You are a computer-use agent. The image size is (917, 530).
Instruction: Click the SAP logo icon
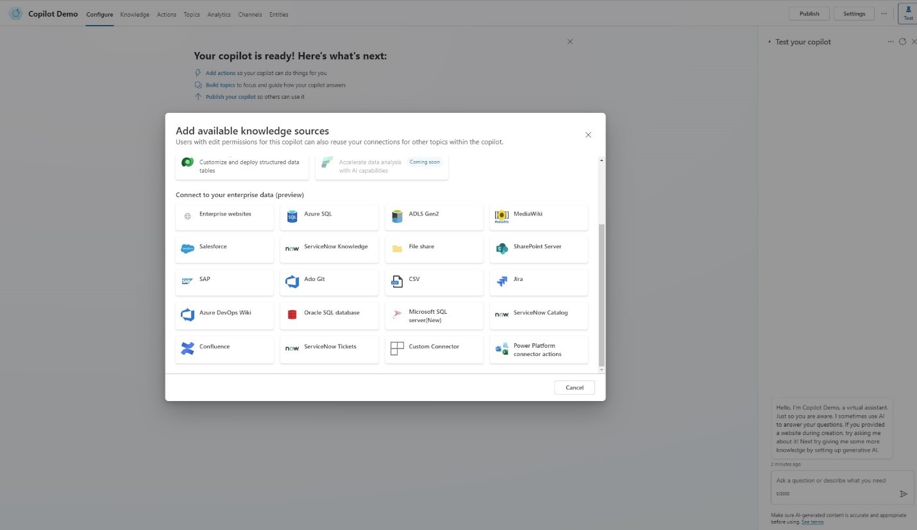click(187, 282)
